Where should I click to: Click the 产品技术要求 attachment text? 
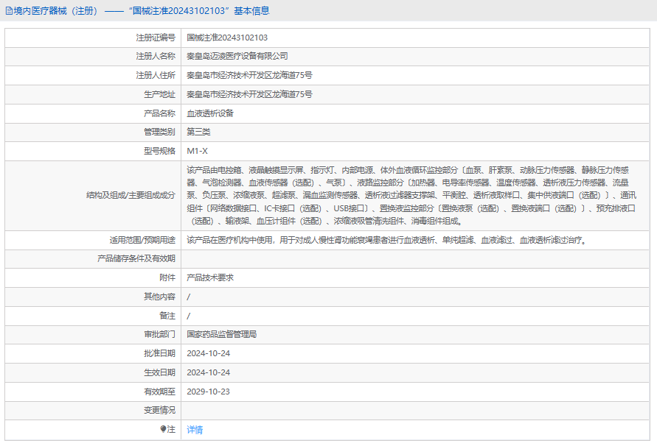pyautogui.click(x=210, y=277)
